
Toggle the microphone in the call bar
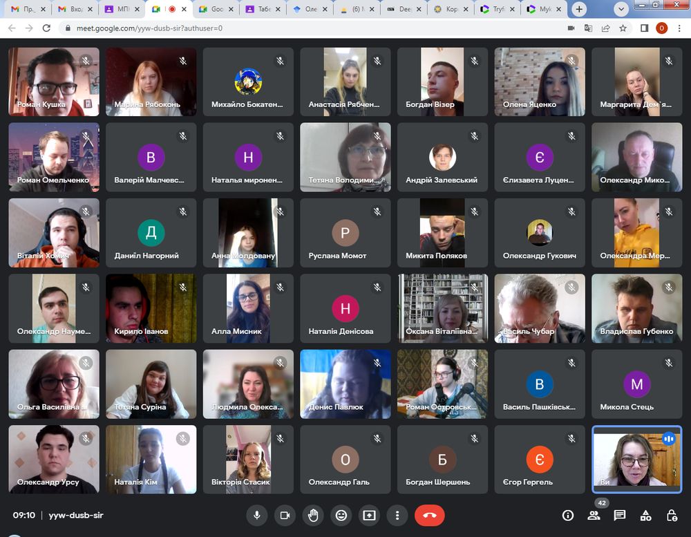click(x=256, y=515)
